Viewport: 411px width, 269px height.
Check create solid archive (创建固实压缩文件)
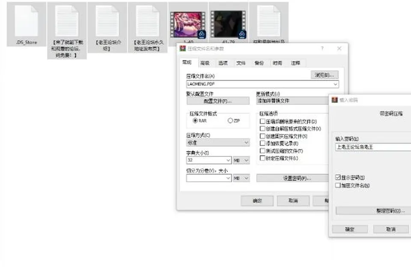(262, 136)
